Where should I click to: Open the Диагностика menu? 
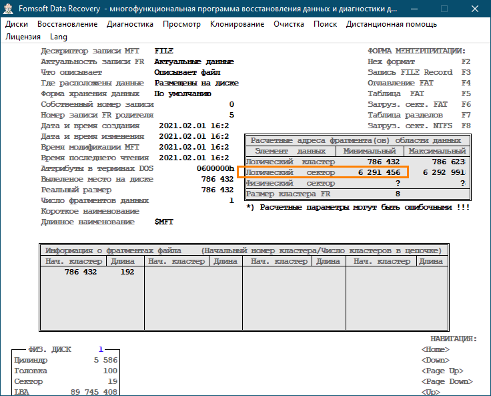coord(130,24)
